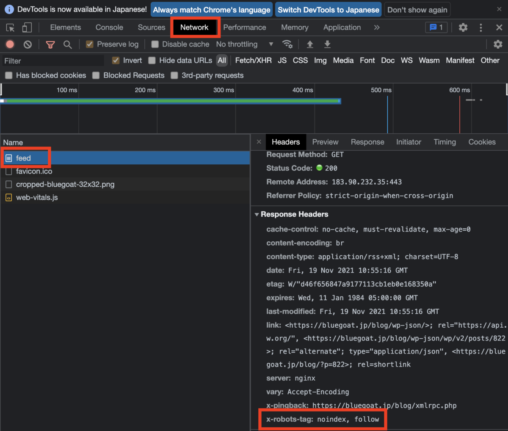Stop recording network log
508x431 pixels.
(x=9, y=44)
